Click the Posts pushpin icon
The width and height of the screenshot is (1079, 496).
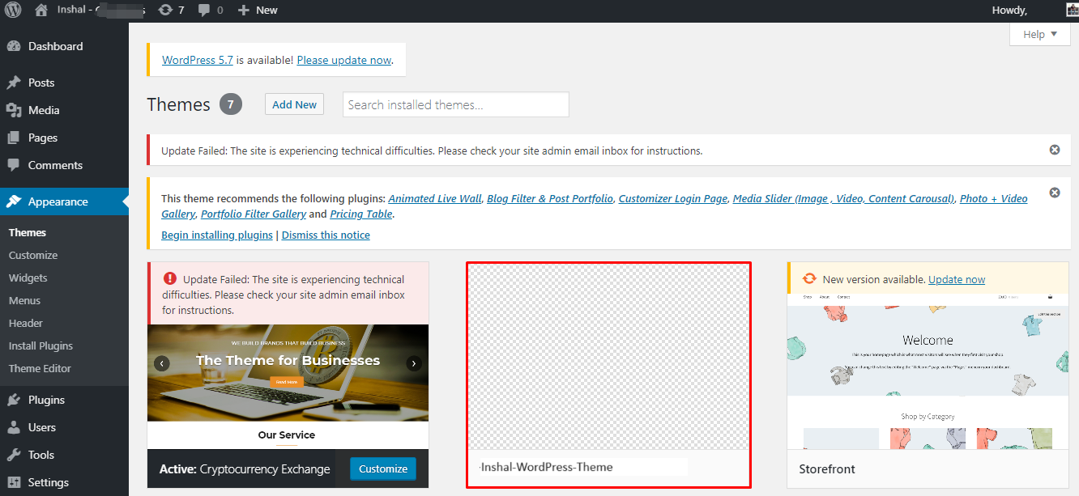(x=14, y=83)
